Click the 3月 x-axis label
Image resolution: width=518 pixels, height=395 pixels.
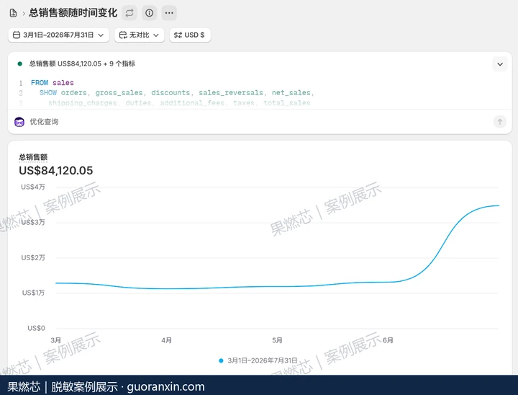tap(56, 340)
